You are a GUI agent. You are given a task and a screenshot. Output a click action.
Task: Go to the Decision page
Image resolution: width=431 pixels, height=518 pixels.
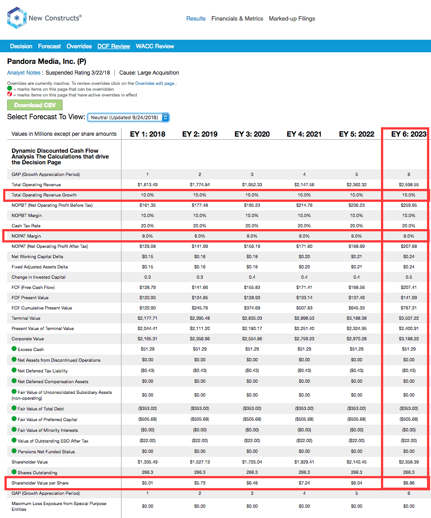point(21,46)
